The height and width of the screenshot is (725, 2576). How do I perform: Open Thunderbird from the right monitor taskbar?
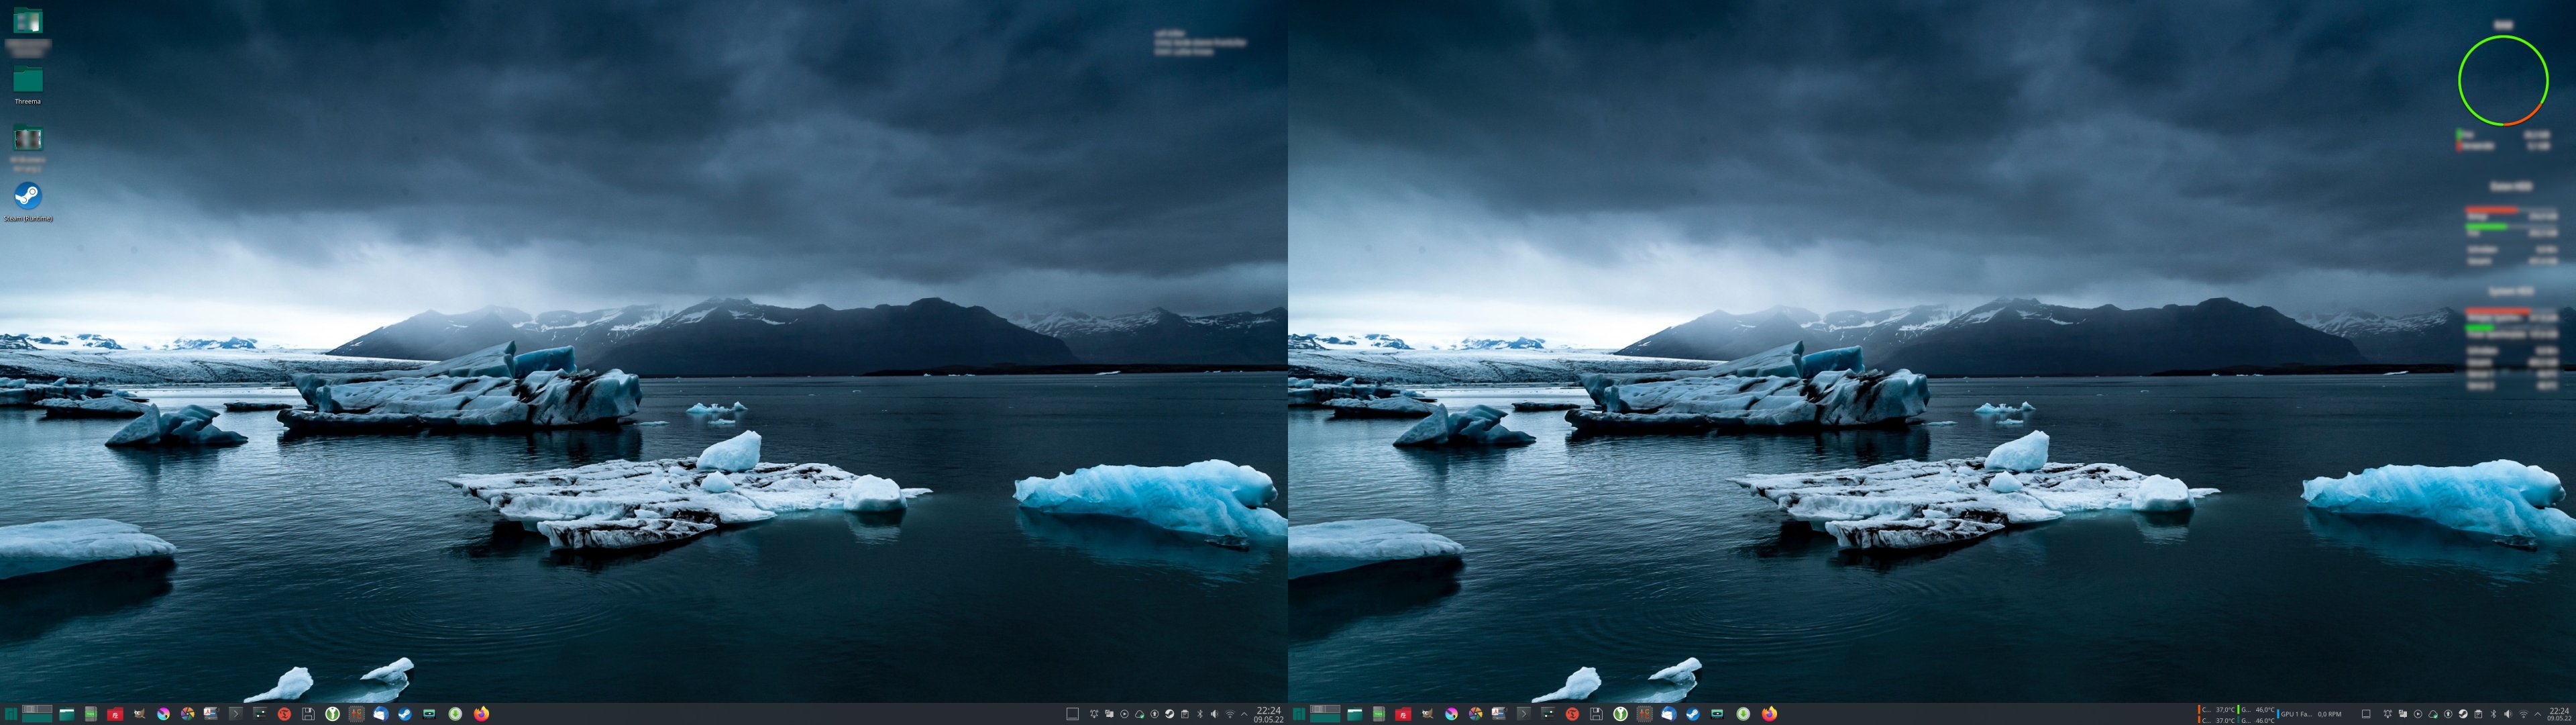pyautogui.click(x=1668, y=714)
